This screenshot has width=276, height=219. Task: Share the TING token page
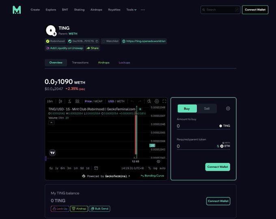pyautogui.click(x=93, y=48)
